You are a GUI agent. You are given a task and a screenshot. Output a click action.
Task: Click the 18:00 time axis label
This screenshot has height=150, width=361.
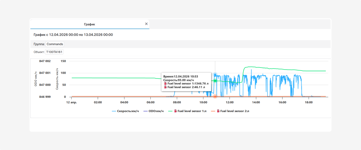coord(309,102)
